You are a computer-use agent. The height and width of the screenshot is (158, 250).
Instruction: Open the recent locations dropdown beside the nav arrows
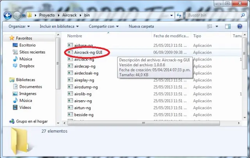coord(23,16)
